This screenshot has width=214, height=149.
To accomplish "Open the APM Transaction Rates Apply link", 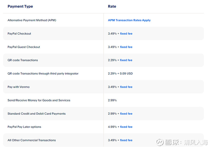I will (129, 20).
